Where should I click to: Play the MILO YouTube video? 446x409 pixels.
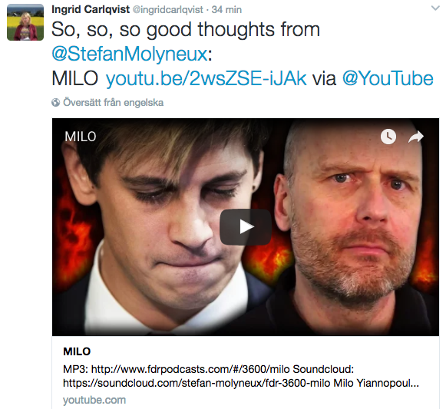click(245, 226)
